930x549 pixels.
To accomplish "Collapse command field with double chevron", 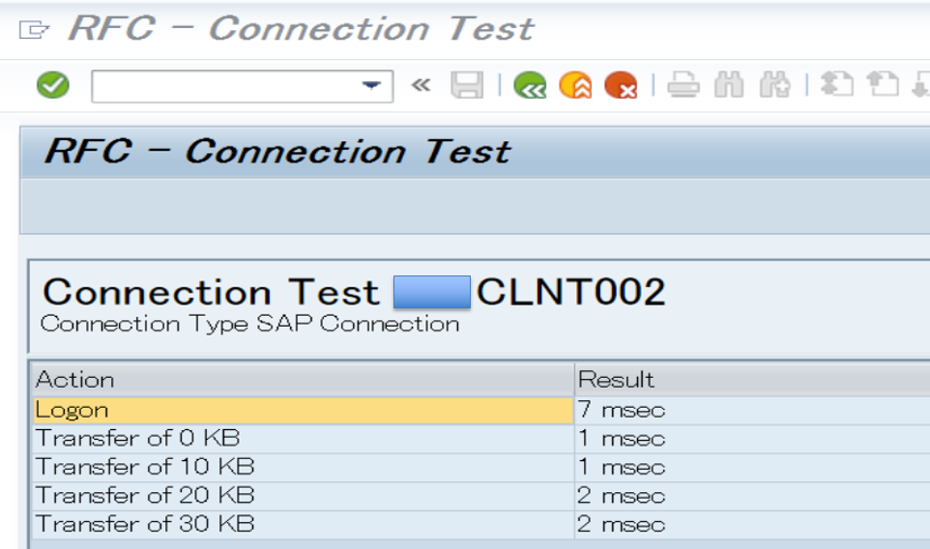I will pyautogui.click(x=421, y=85).
